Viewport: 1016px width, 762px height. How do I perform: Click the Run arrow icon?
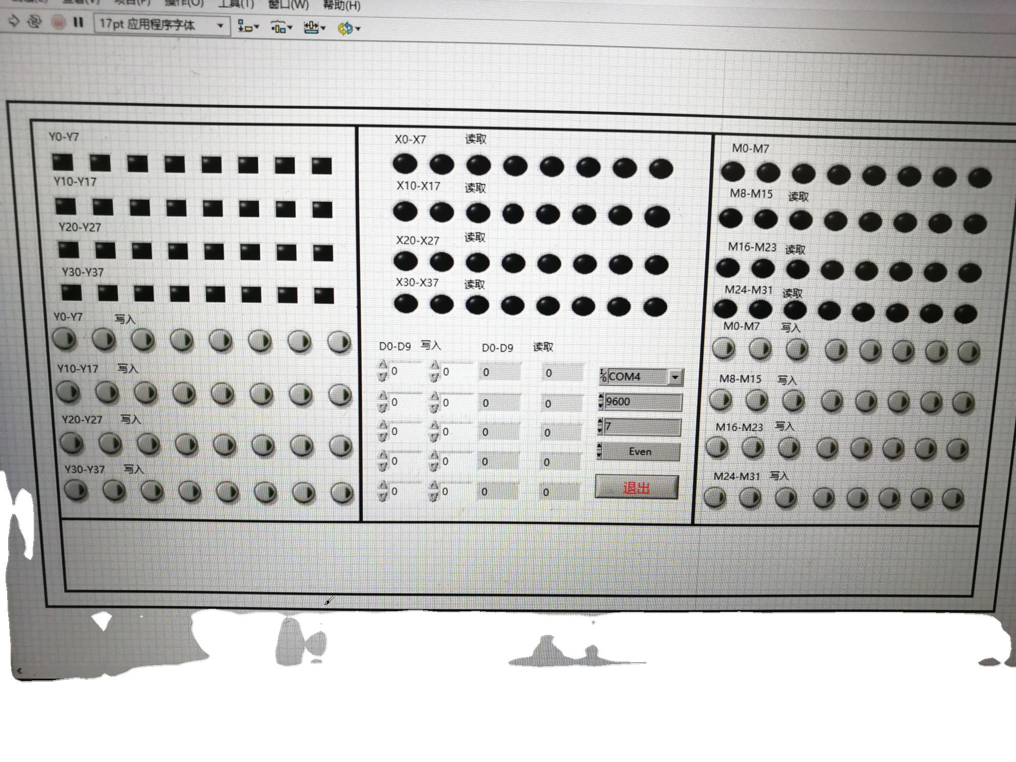(x=14, y=21)
